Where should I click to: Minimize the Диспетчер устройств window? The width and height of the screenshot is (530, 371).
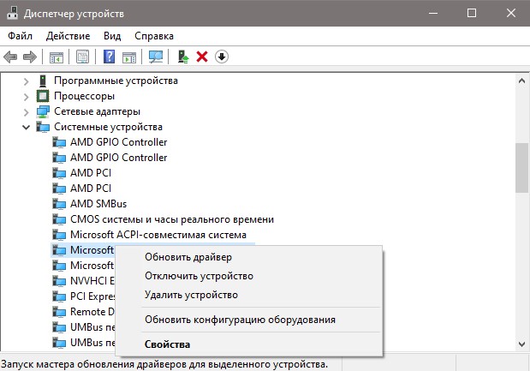433,13
